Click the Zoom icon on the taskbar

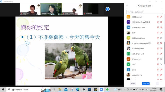101,89
